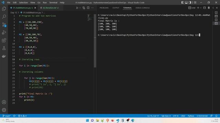The image size is (220, 123).
Task: Move panel with left chevron icon
Action: (213, 8)
